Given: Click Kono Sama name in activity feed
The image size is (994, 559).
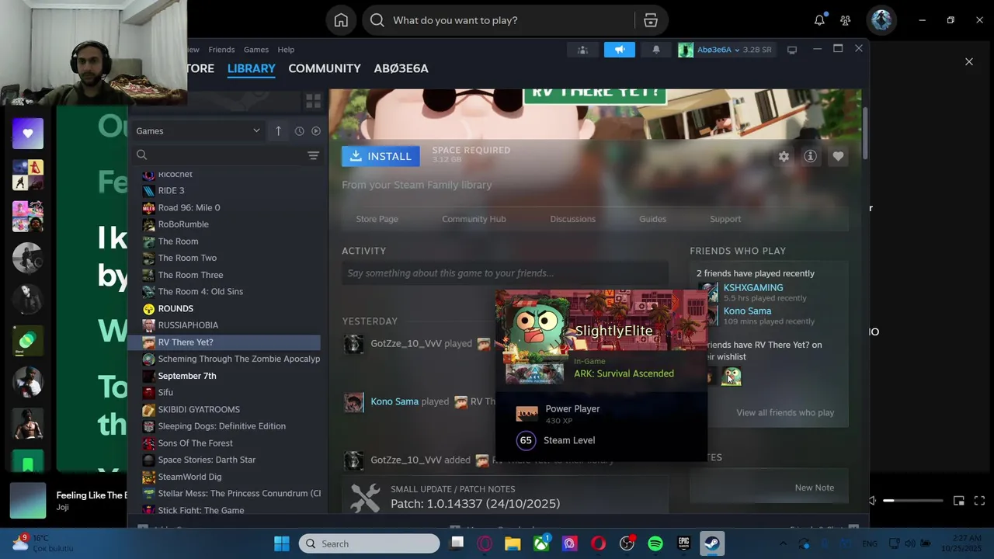Looking at the screenshot, I should (394, 401).
